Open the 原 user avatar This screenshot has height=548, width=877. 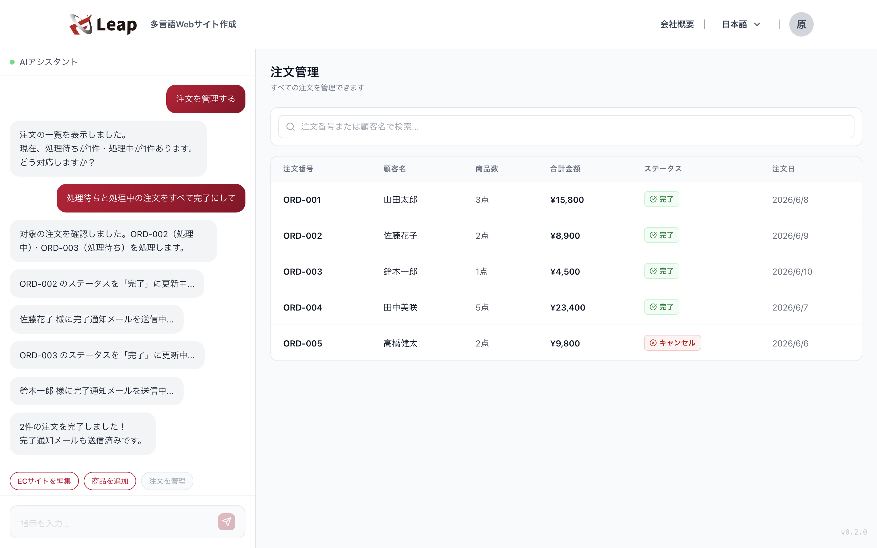click(x=801, y=24)
